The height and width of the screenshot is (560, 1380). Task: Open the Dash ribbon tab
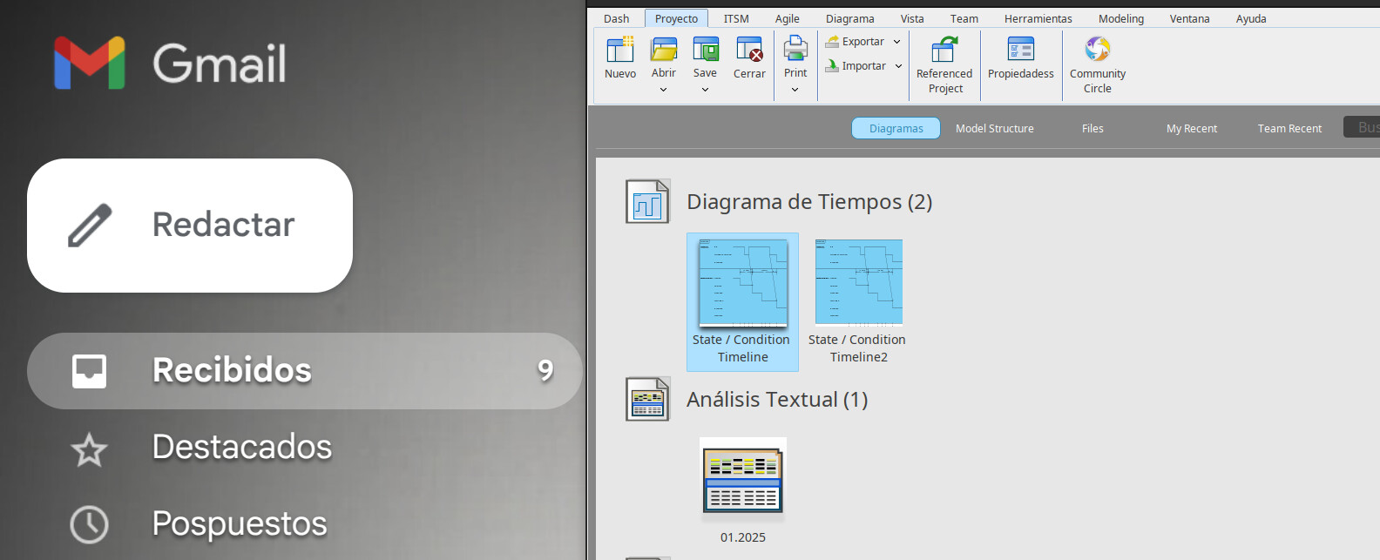click(616, 18)
